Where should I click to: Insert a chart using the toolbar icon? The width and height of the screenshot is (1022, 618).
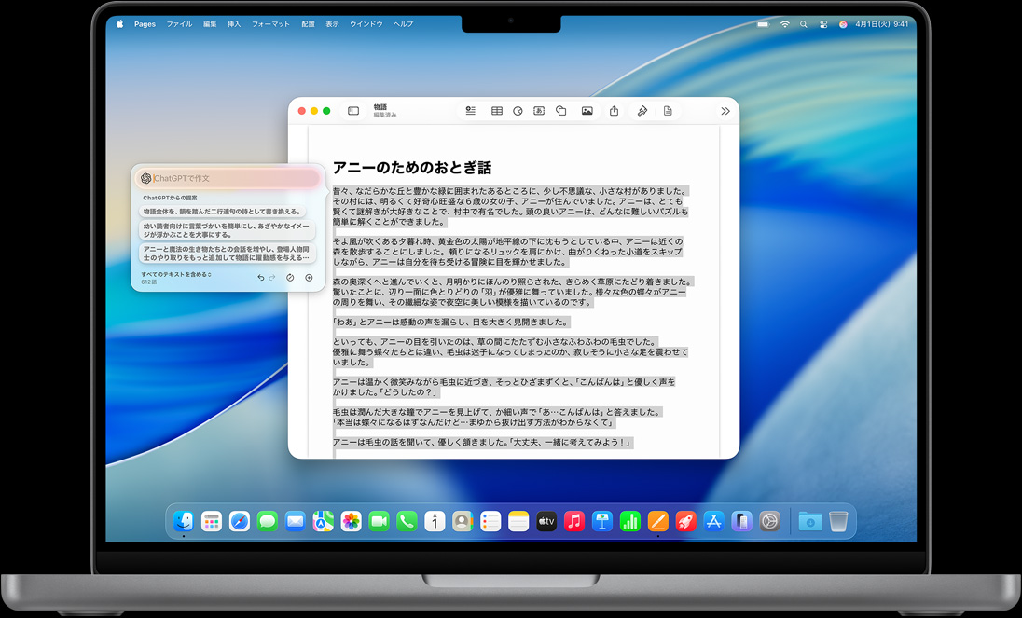(518, 110)
